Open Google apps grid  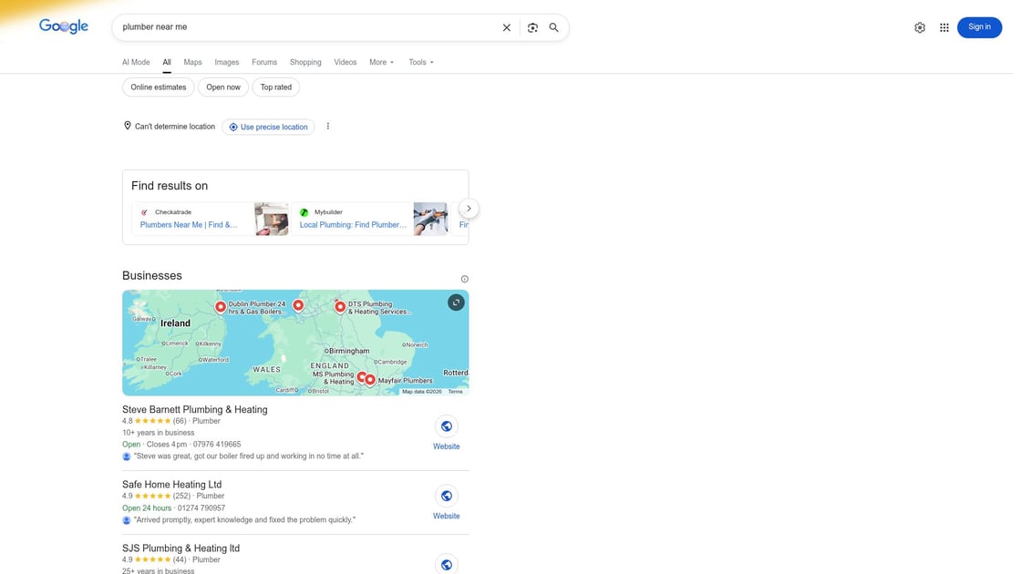(x=944, y=27)
